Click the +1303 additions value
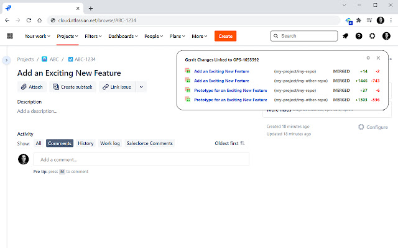This screenshot has height=248, width=398. (361, 100)
